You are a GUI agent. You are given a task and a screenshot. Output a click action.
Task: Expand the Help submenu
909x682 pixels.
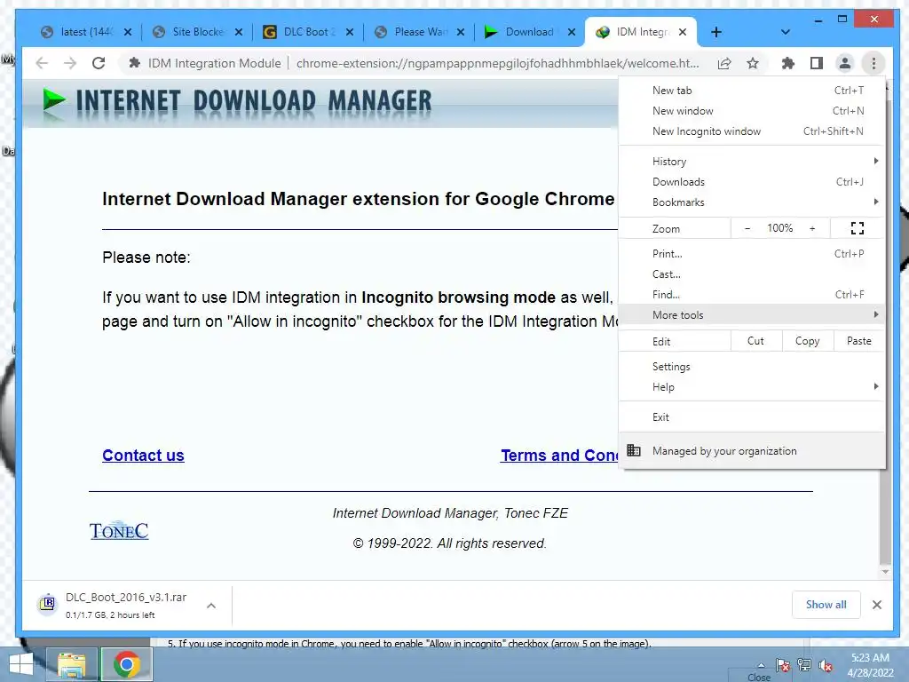pos(751,387)
